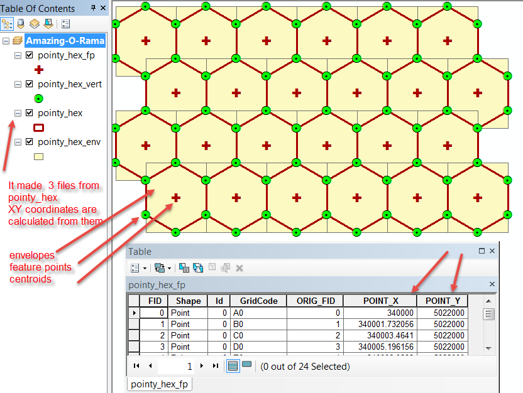Open Table Of Contents options icon
Screen dimensions: 523x393
[x=66, y=24]
